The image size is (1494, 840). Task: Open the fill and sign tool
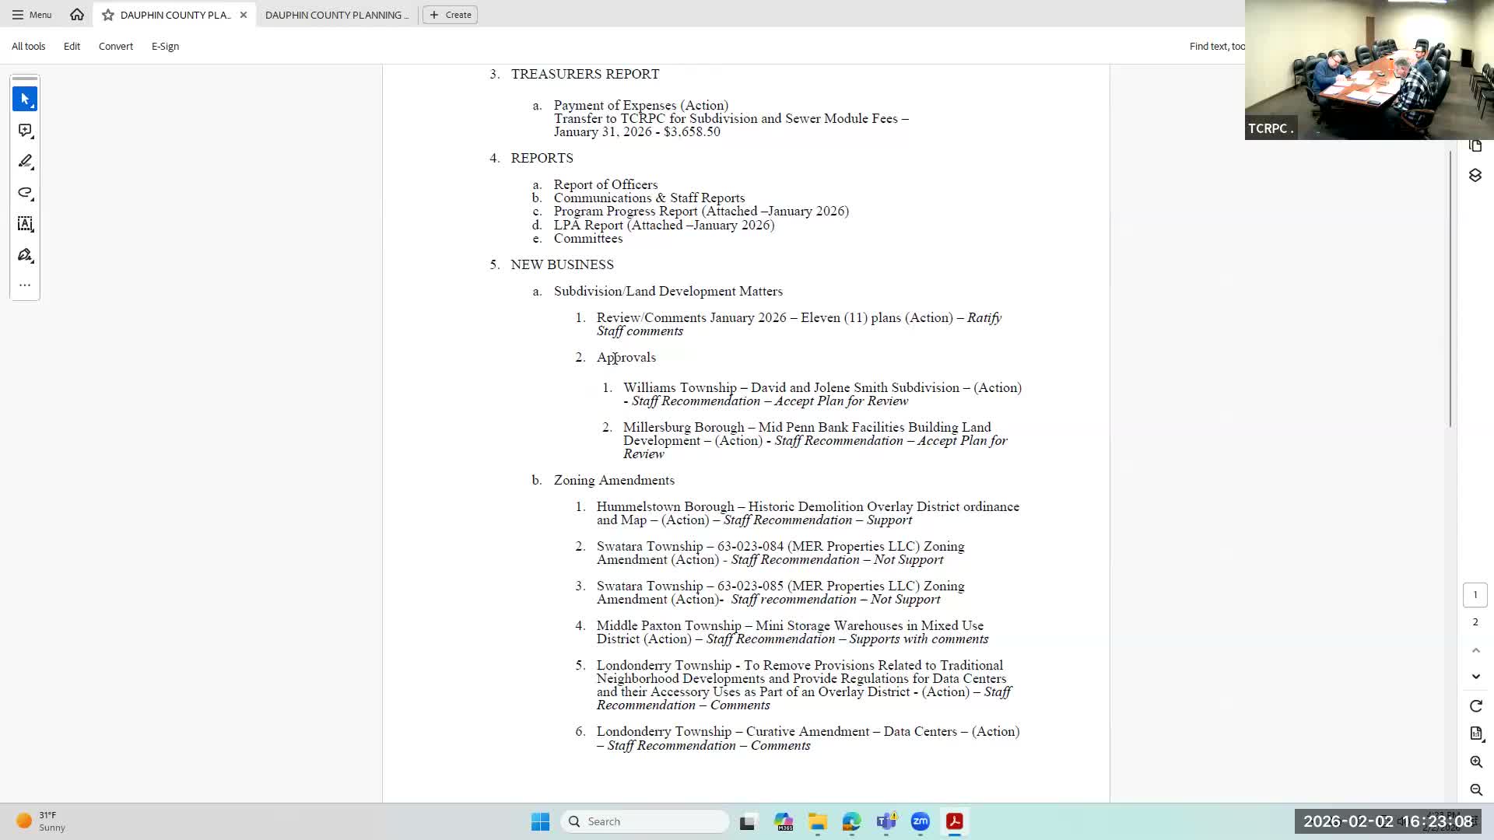pyautogui.click(x=25, y=255)
